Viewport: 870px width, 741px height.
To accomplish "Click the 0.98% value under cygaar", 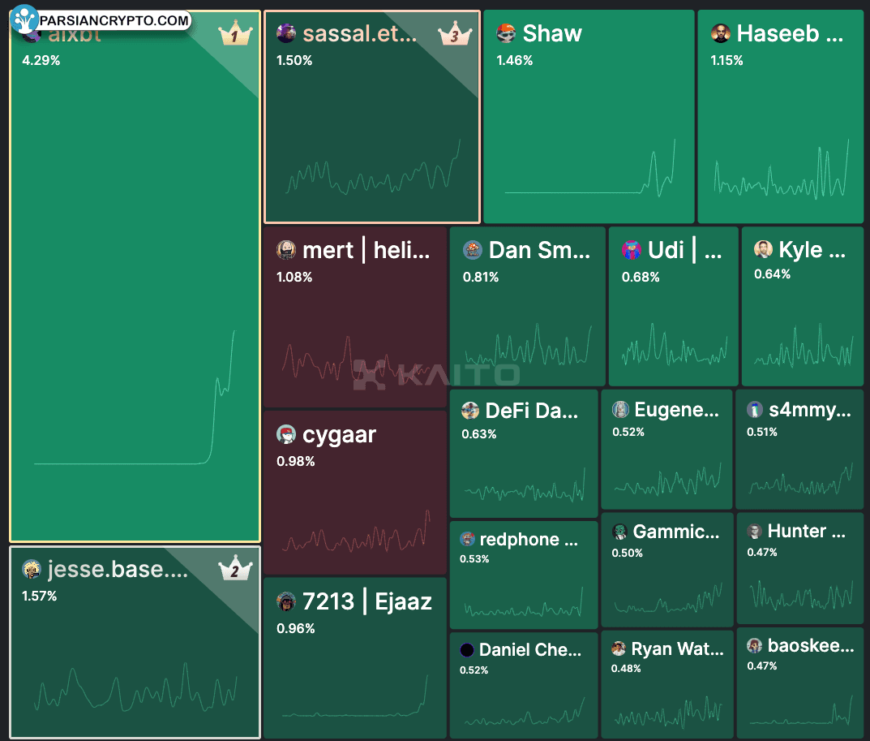I will tap(296, 462).
